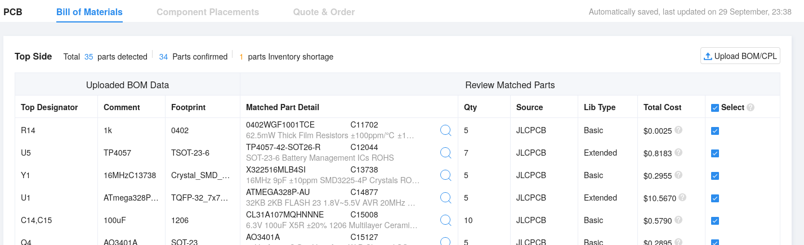Click help icon beside $0.8183 cost
804x245 pixels.
678,152
